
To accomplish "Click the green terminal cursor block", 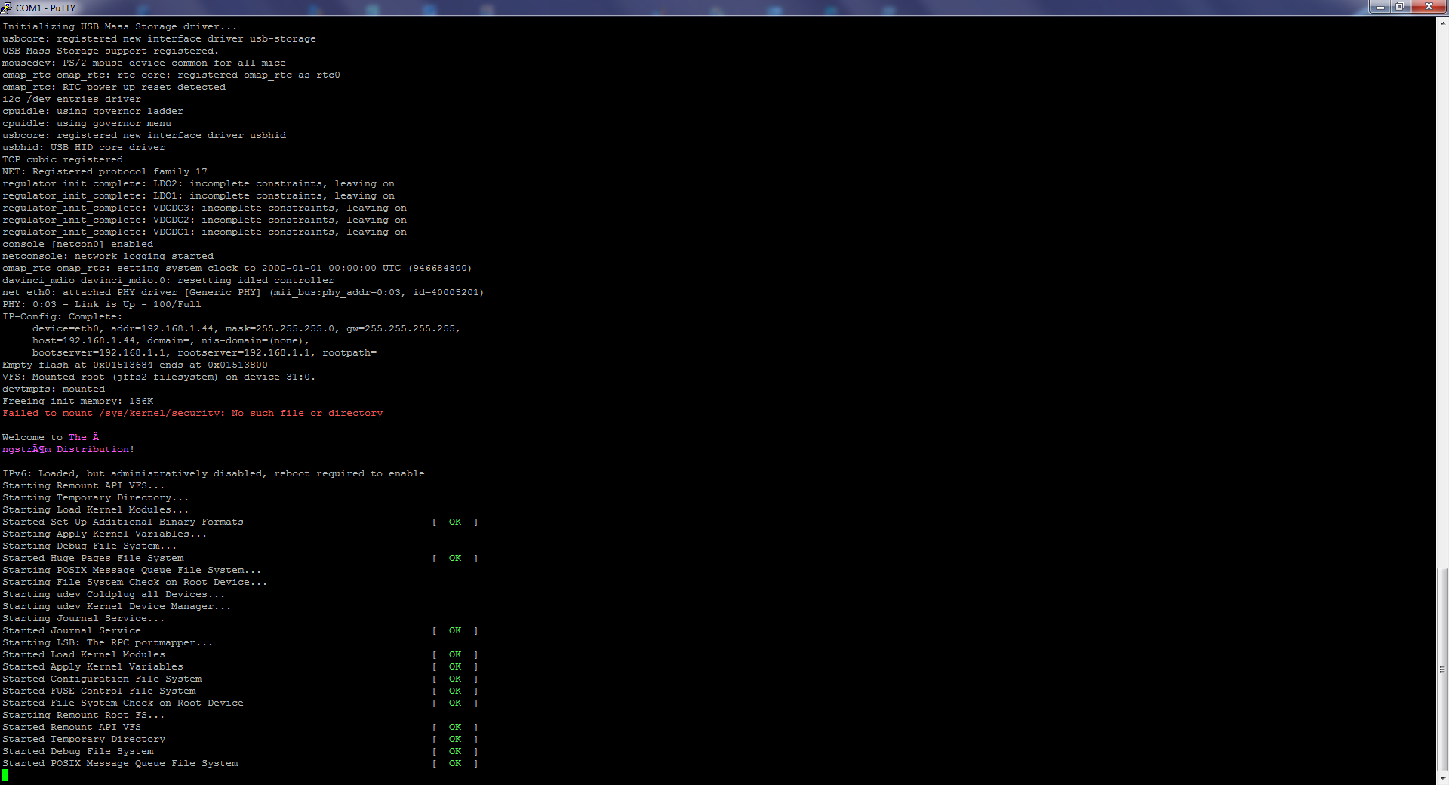I will tap(5, 775).
